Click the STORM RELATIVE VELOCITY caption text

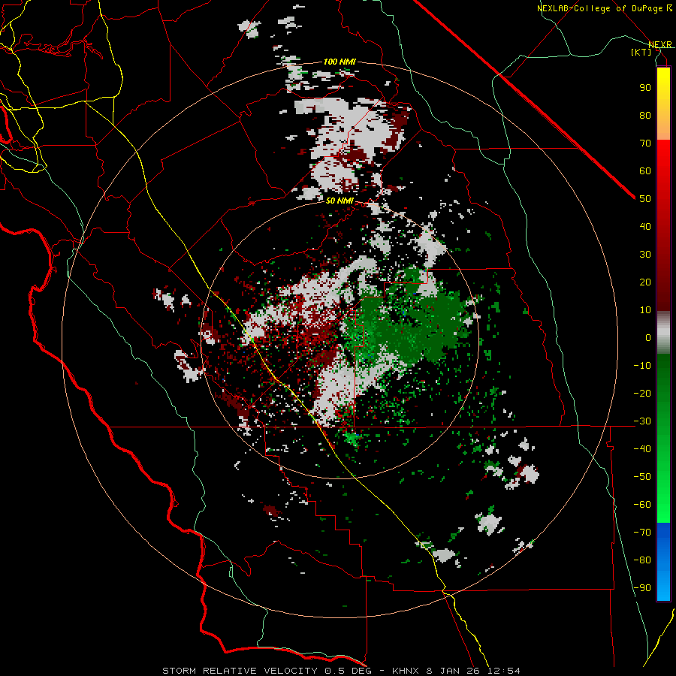point(240,671)
